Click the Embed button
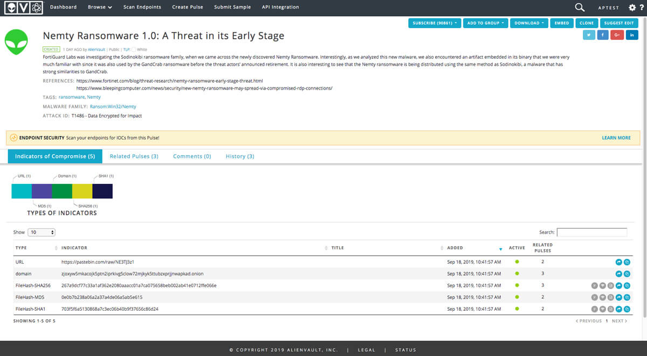The image size is (647, 356). [562, 23]
